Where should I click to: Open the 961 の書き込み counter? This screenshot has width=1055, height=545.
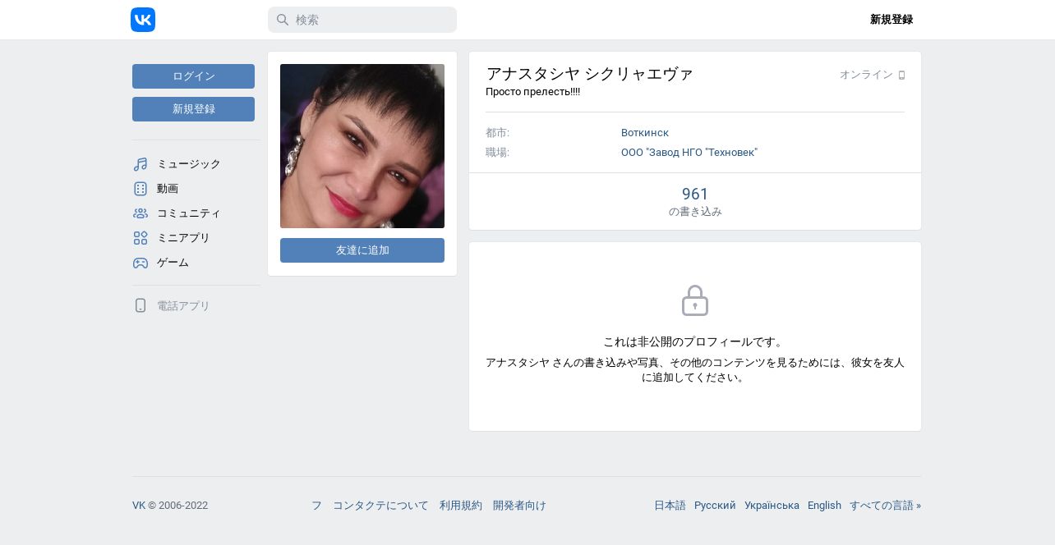coord(695,202)
